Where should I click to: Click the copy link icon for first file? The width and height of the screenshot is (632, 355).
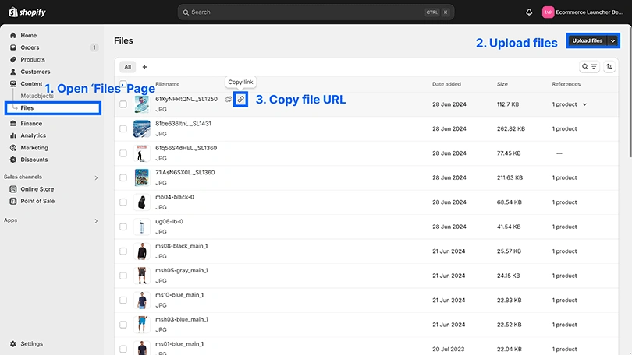point(241,99)
